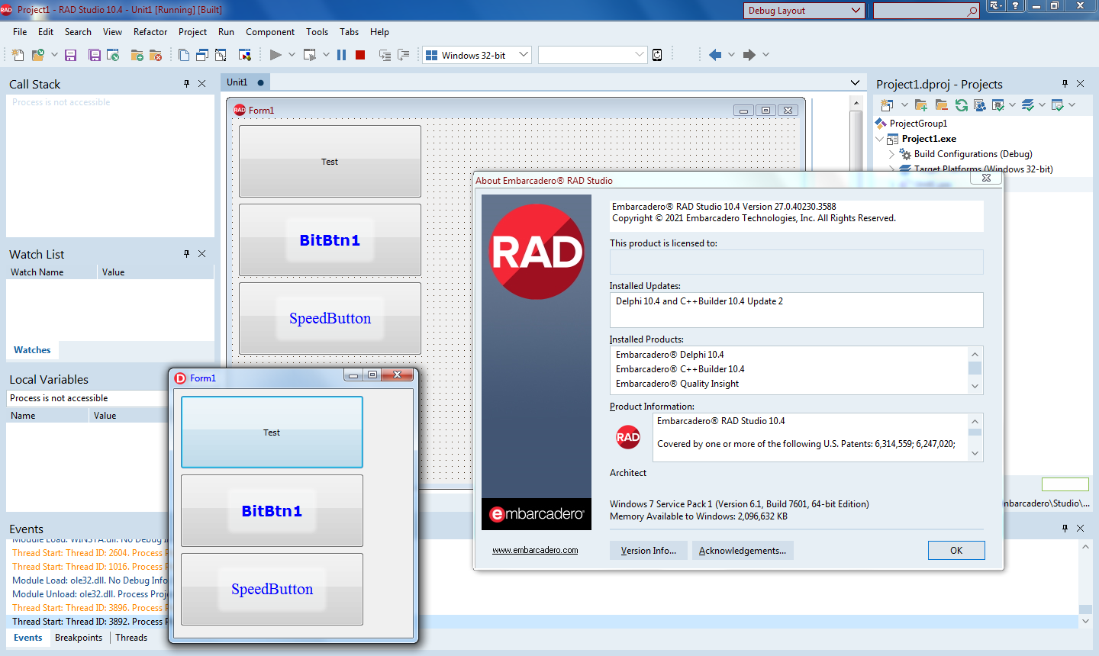Viewport: 1099px width, 656px height.
Task: Click the Save purple floppy disk icon
Action: click(x=71, y=55)
